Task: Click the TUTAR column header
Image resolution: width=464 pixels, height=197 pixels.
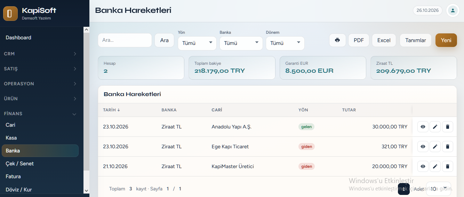Action: point(349,110)
